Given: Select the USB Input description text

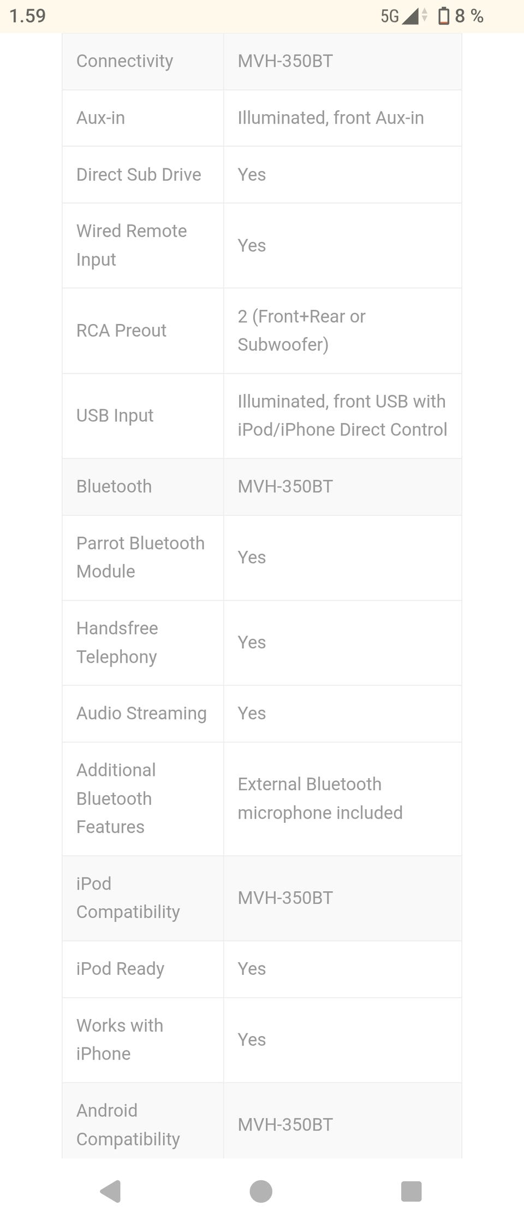Looking at the screenshot, I should pos(342,415).
